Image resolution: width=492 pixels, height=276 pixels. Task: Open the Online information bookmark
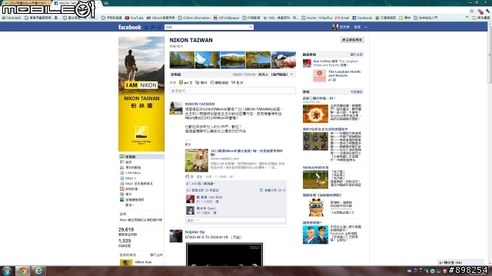pyautogui.click(x=194, y=18)
